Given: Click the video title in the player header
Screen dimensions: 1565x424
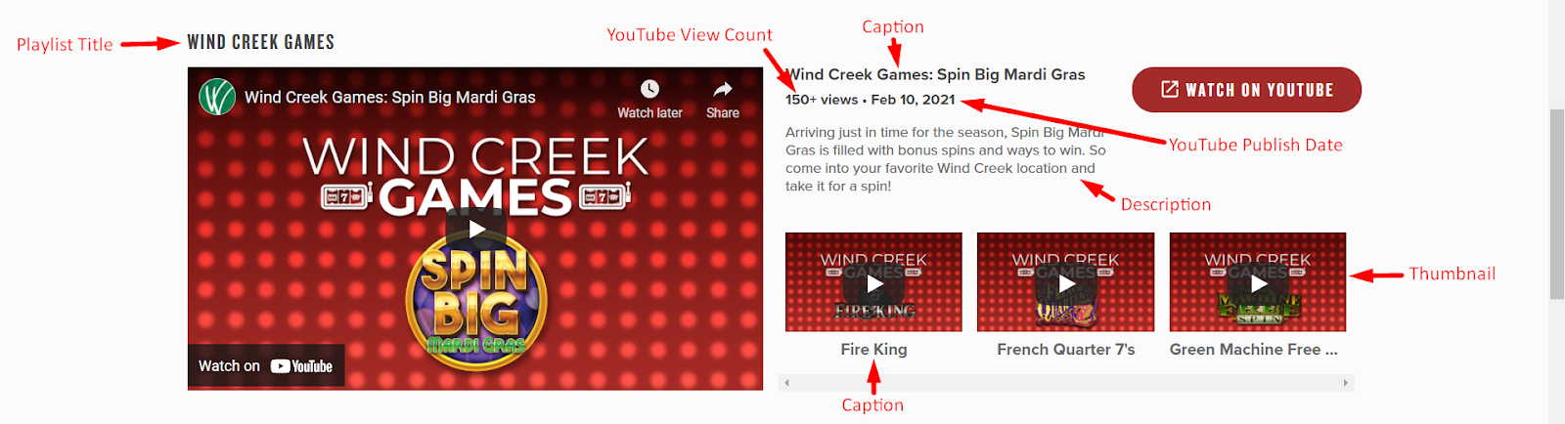Looking at the screenshot, I should click(x=390, y=97).
